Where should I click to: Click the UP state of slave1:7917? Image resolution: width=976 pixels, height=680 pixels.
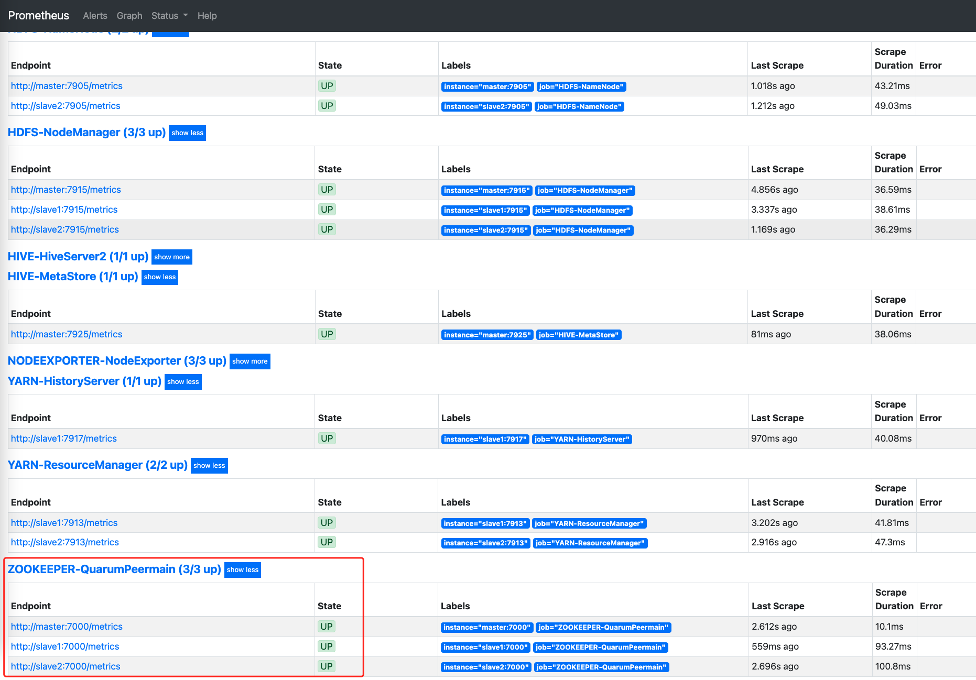pos(327,438)
